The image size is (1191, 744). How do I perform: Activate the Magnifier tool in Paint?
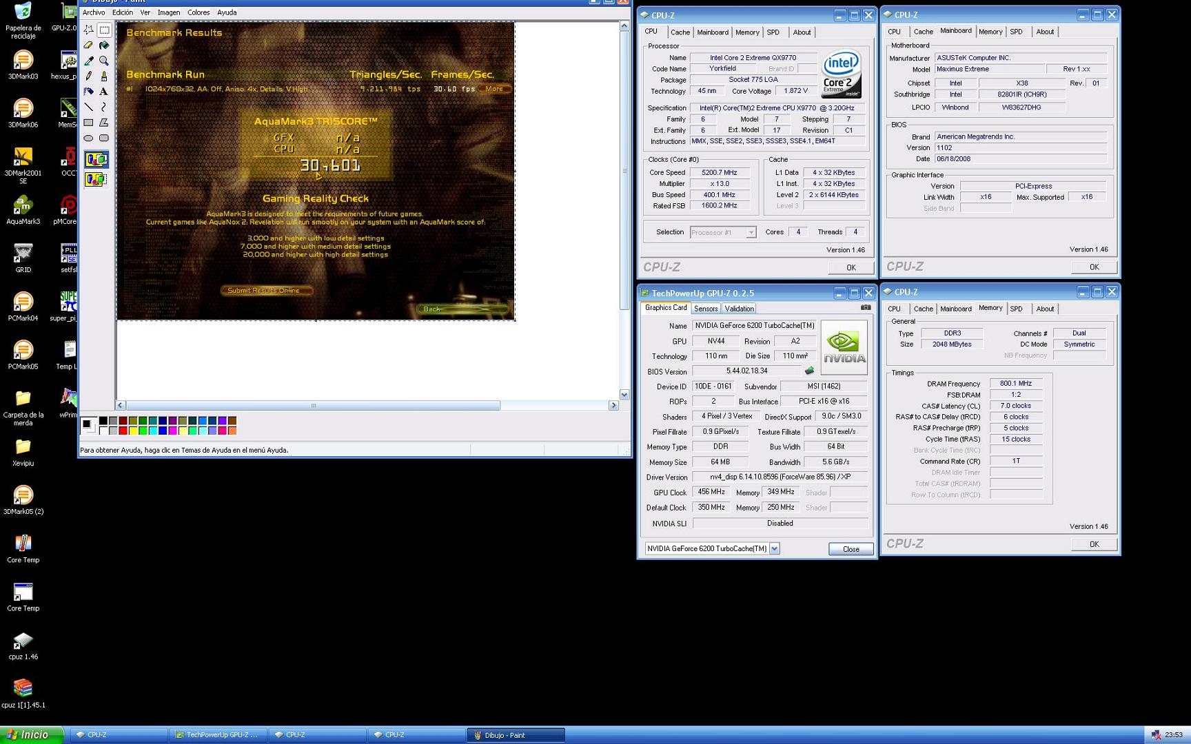coord(104,61)
